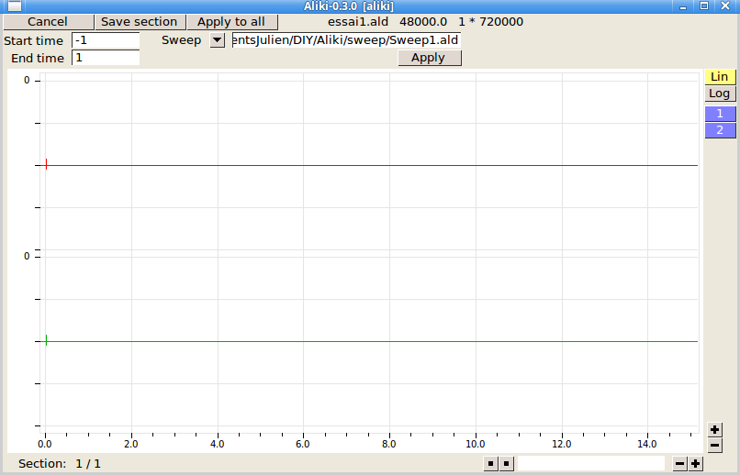The width and height of the screenshot is (740, 475).
Task: Close the Aliki window
Action: pyautogui.click(x=725, y=6)
